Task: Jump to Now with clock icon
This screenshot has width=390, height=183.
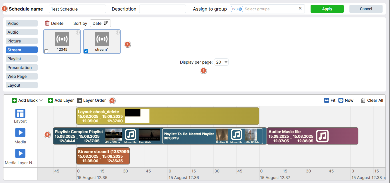Action: coord(341,100)
